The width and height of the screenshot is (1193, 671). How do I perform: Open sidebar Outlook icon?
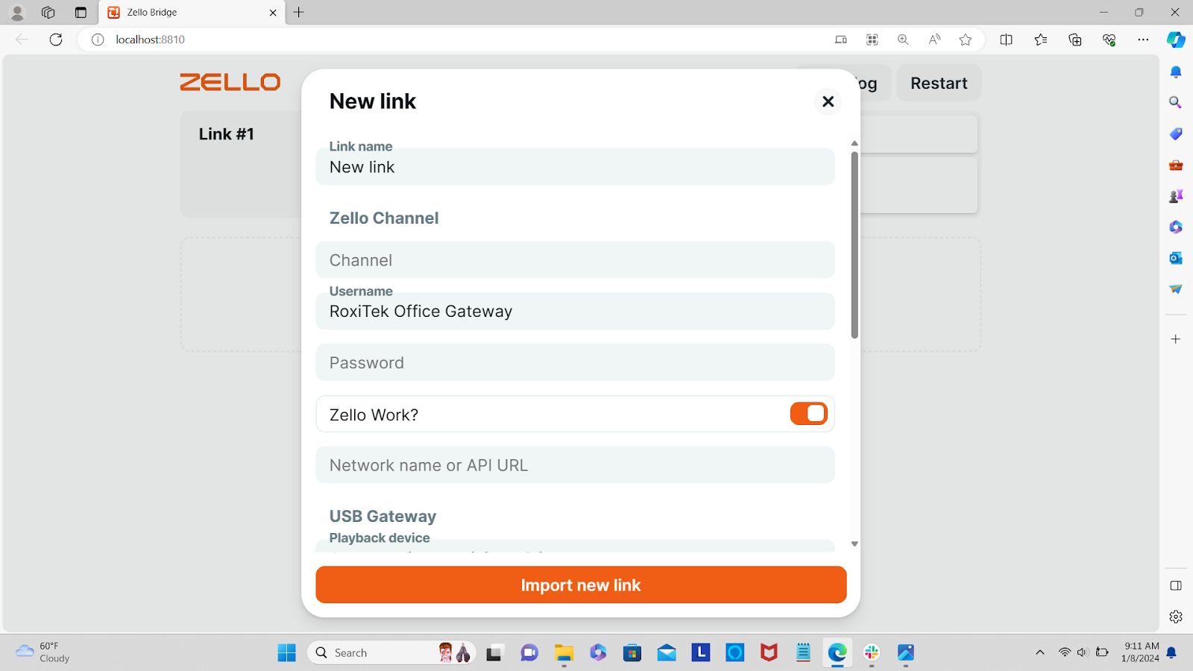coord(1176,258)
